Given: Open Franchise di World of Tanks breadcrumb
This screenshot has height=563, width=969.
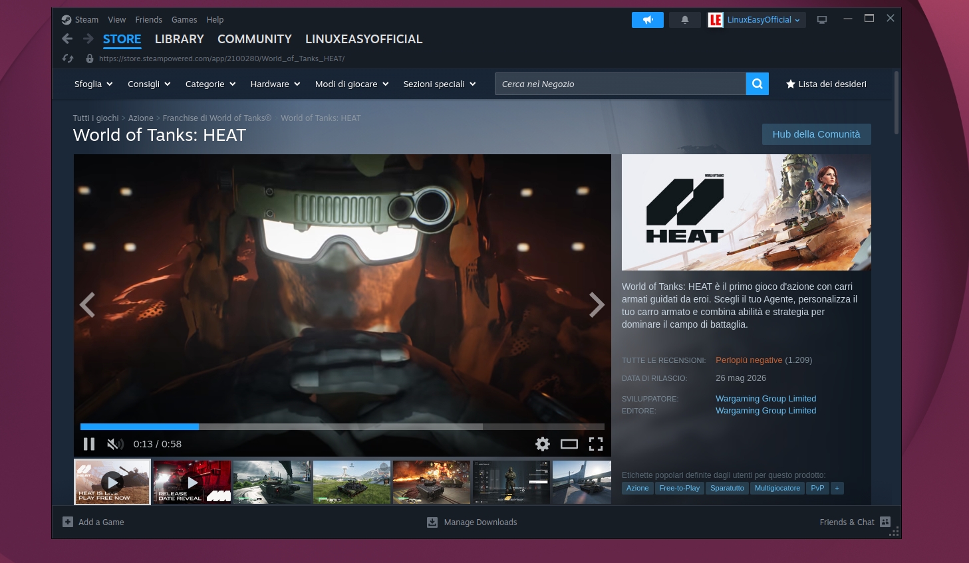Looking at the screenshot, I should click(217, 118).
